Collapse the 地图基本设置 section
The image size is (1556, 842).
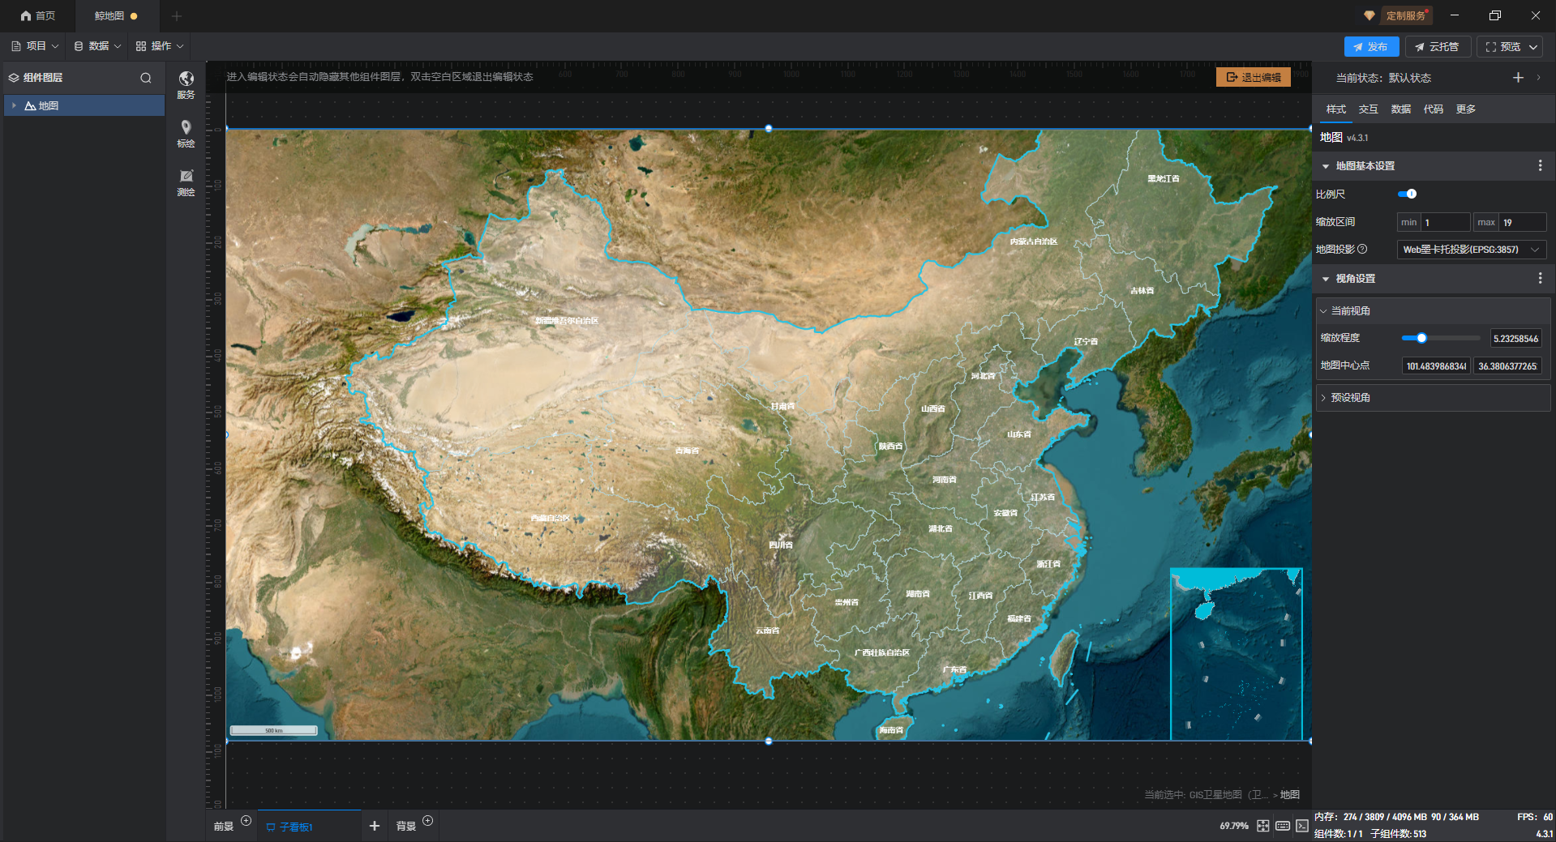1326,166
